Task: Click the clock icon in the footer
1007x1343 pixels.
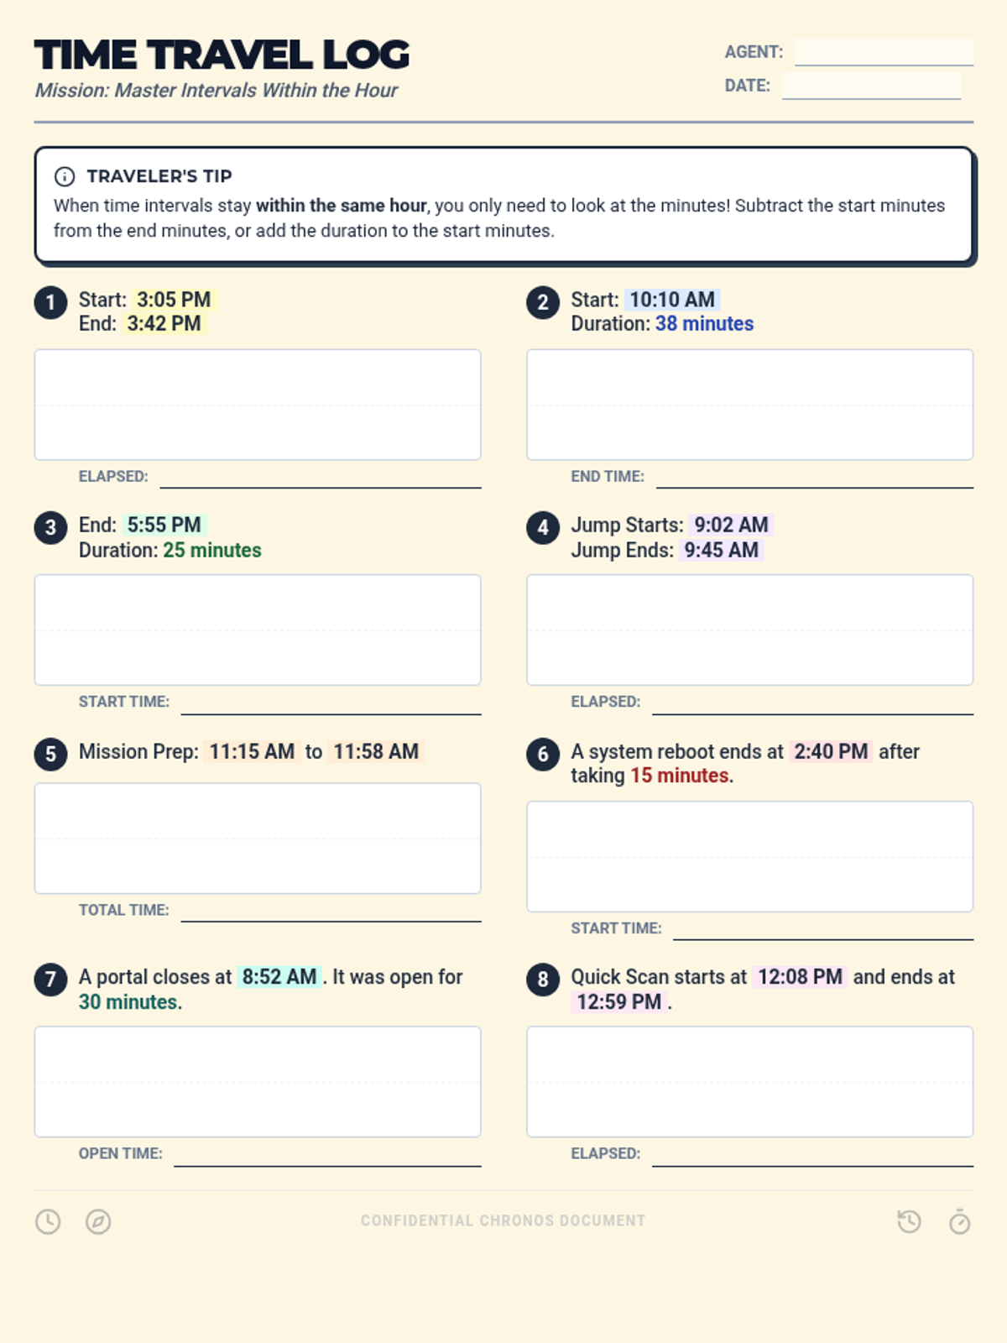Action: click(x=48, y=1221)
